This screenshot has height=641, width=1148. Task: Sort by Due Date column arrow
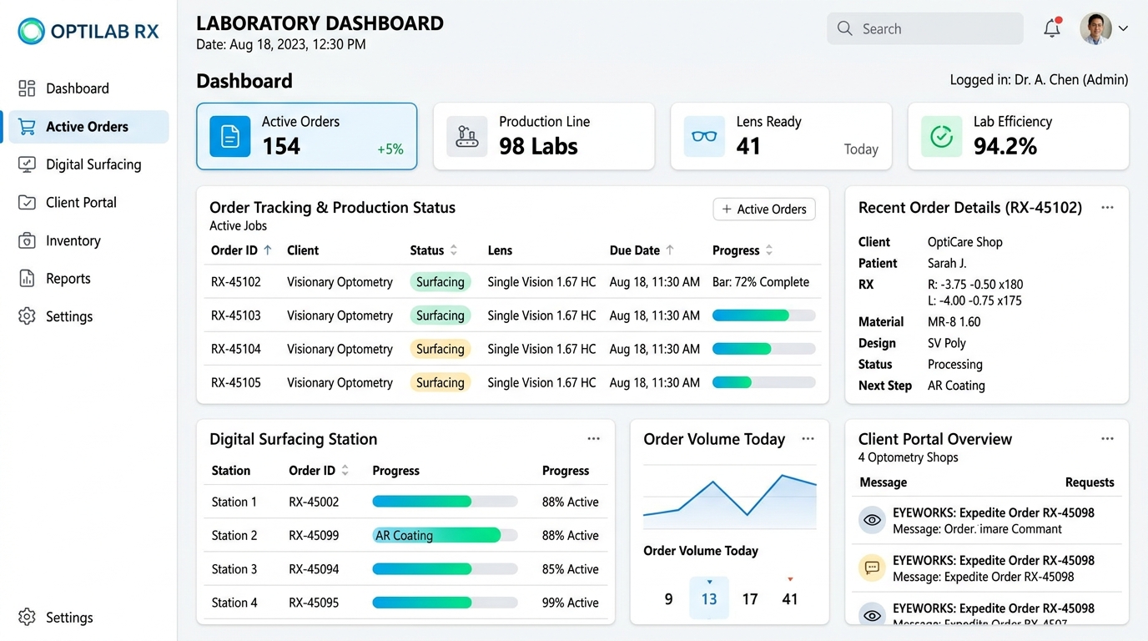coord(670,250)
